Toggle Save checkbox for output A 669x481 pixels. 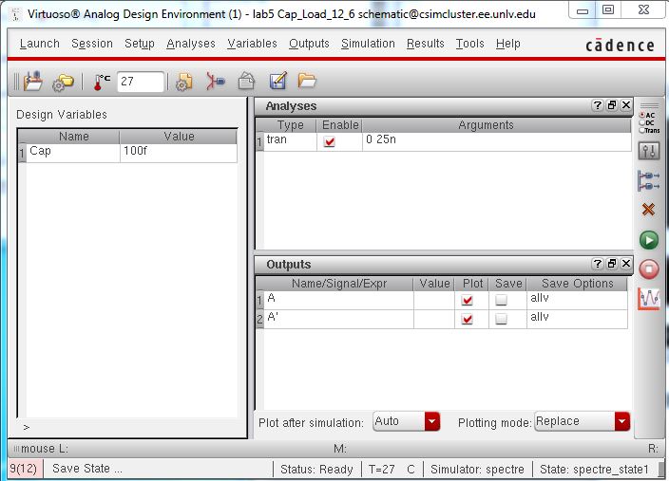[x=502, y=300]
